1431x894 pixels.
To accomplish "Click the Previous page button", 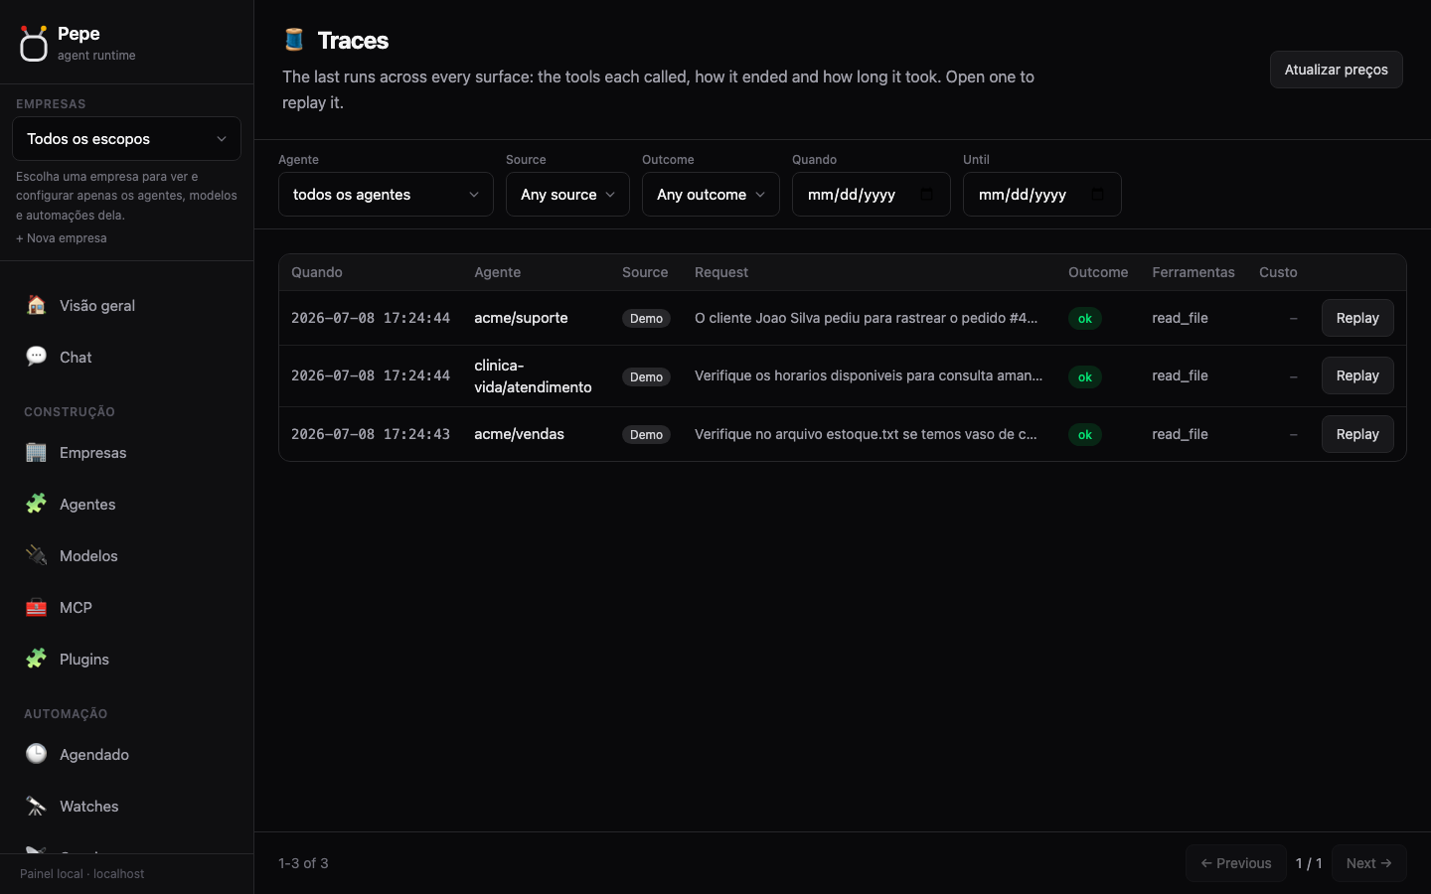I will coord(1236,863).
